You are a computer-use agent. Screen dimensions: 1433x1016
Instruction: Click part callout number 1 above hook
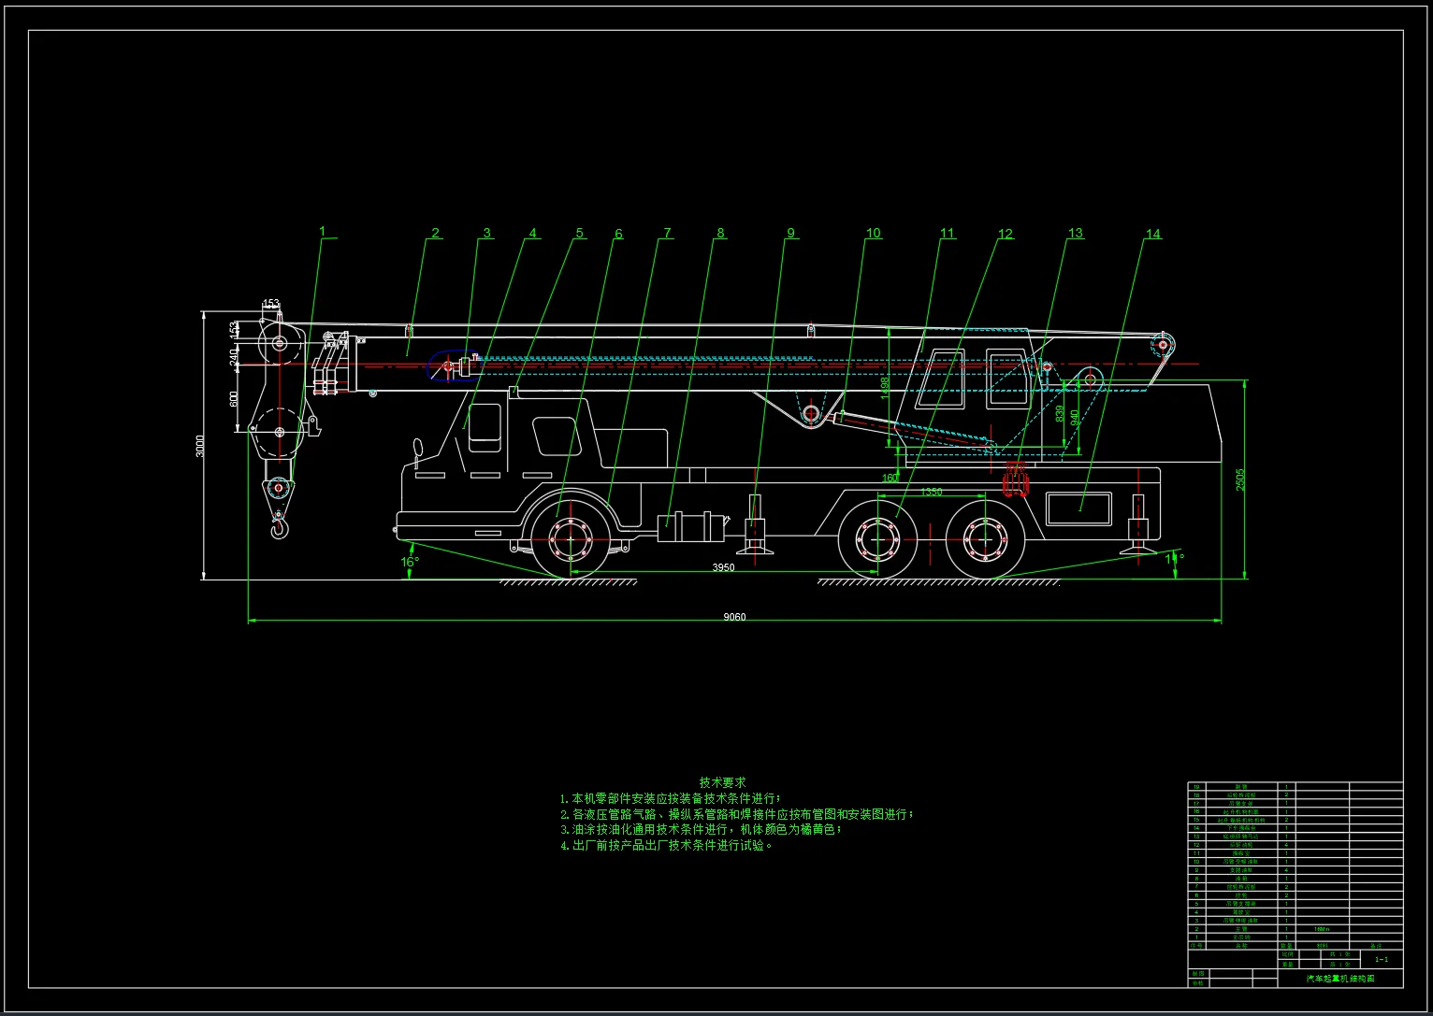click(x=323, y=231)
